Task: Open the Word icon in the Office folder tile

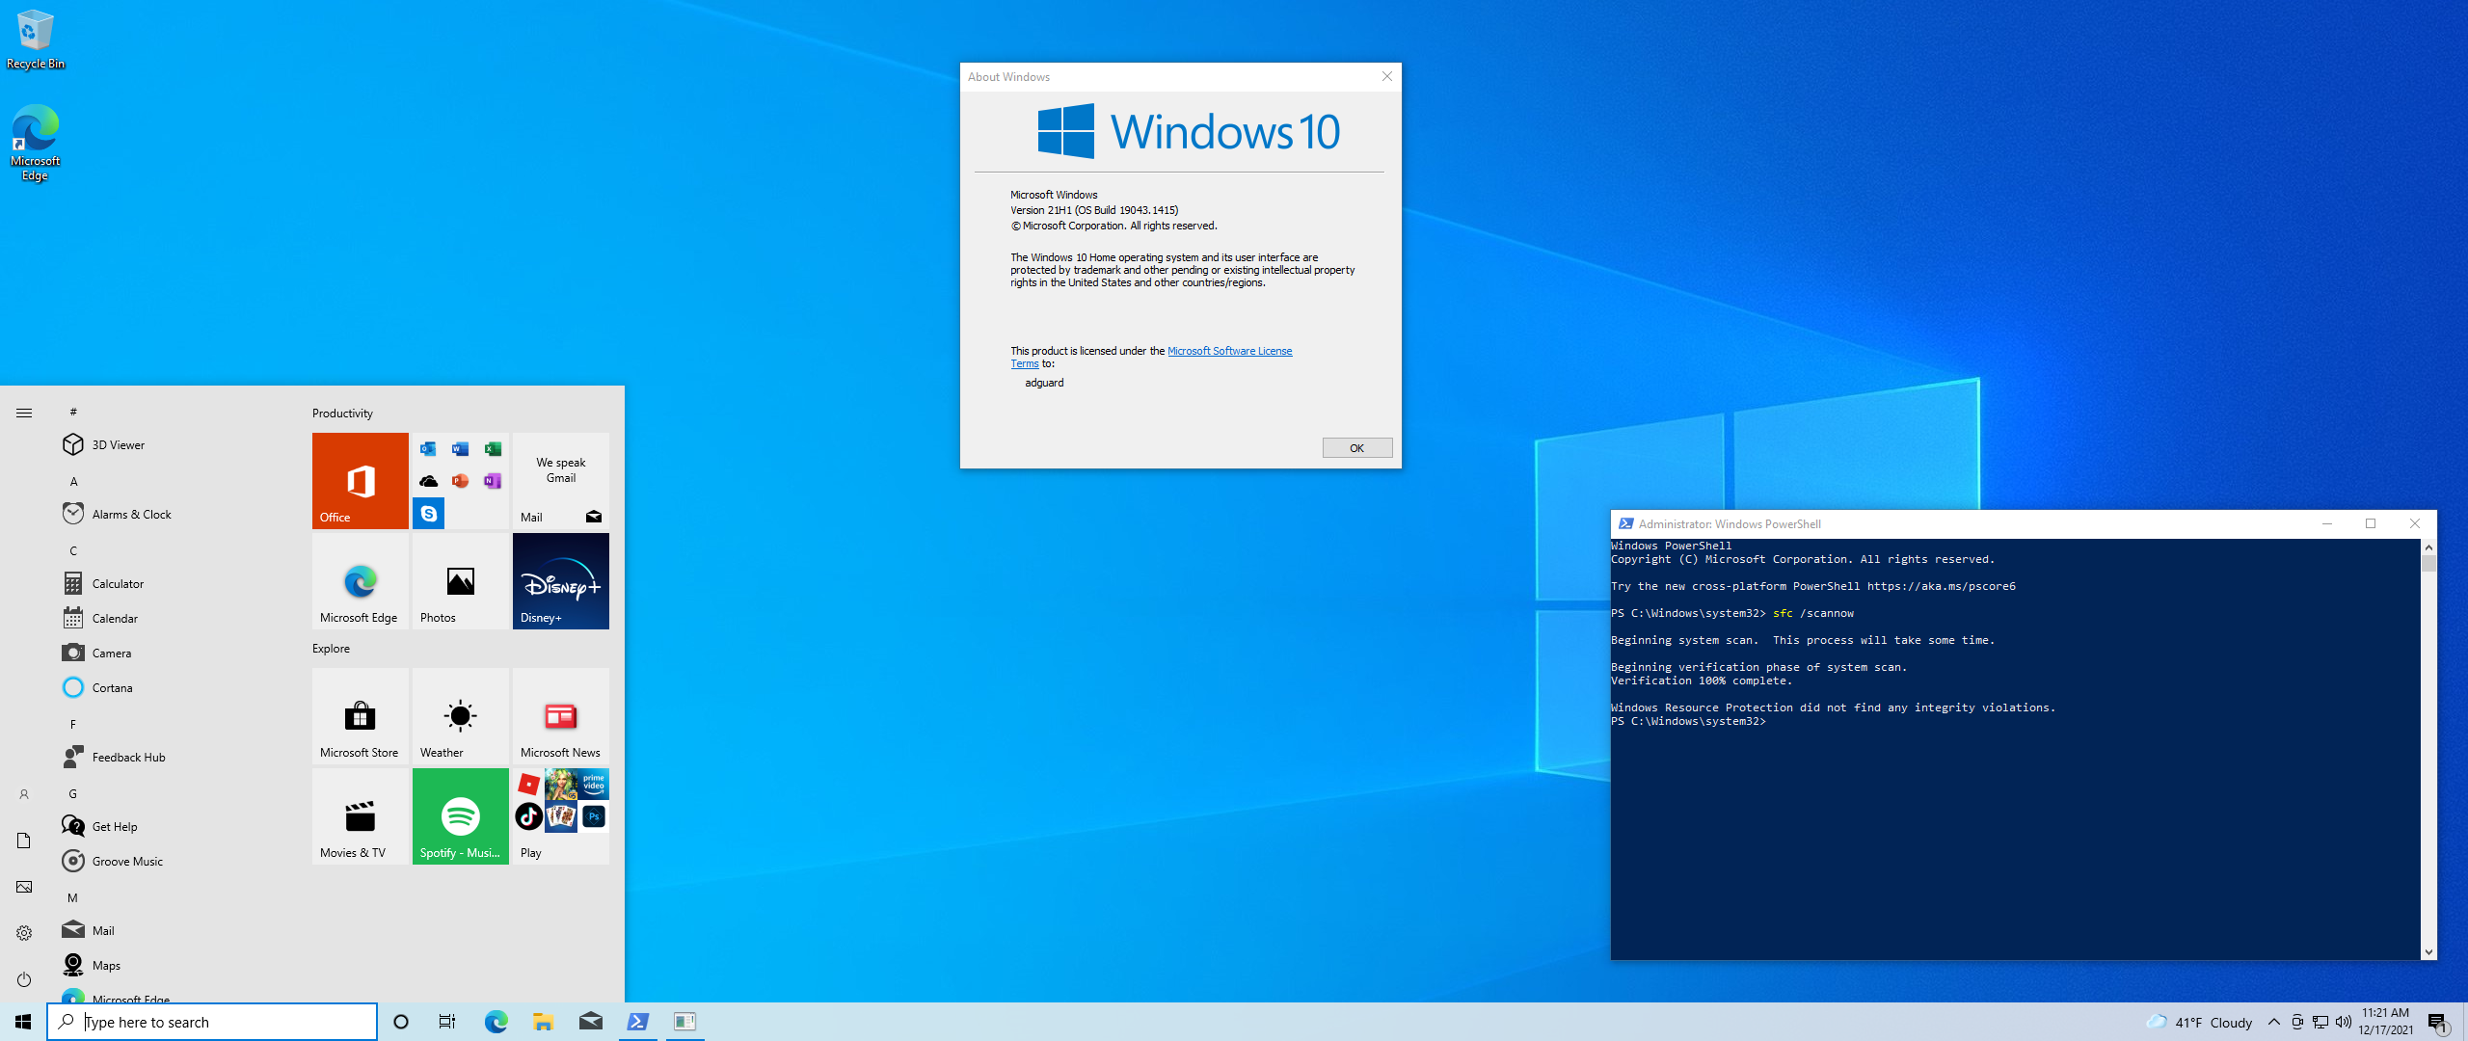Action: coord(460,449)
